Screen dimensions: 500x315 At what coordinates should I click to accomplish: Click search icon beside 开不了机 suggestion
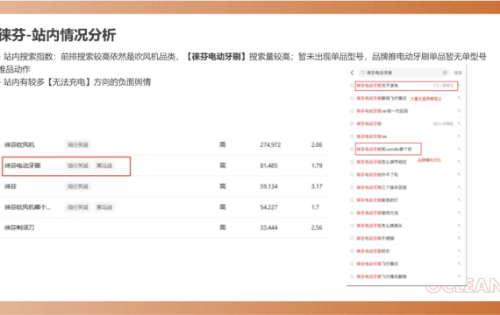tap(352, 175)
